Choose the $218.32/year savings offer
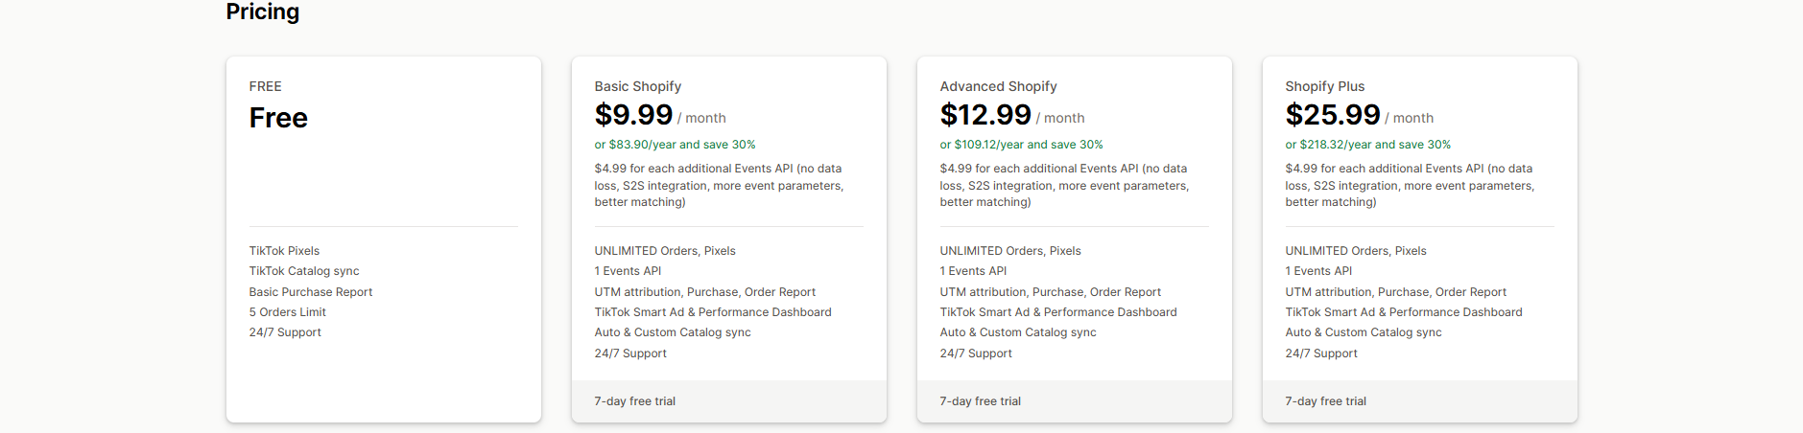 (x=1367, y=145)
